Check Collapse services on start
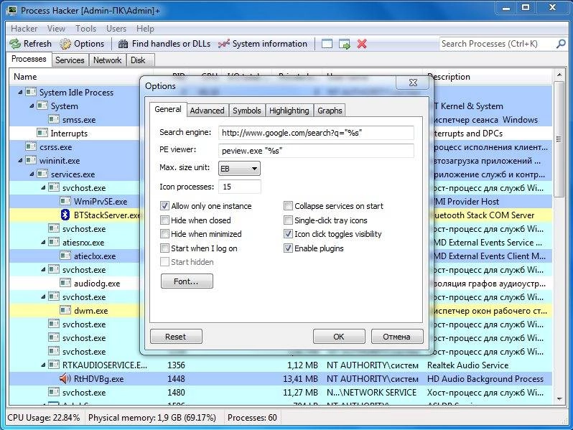 click(x=289, y=206)
